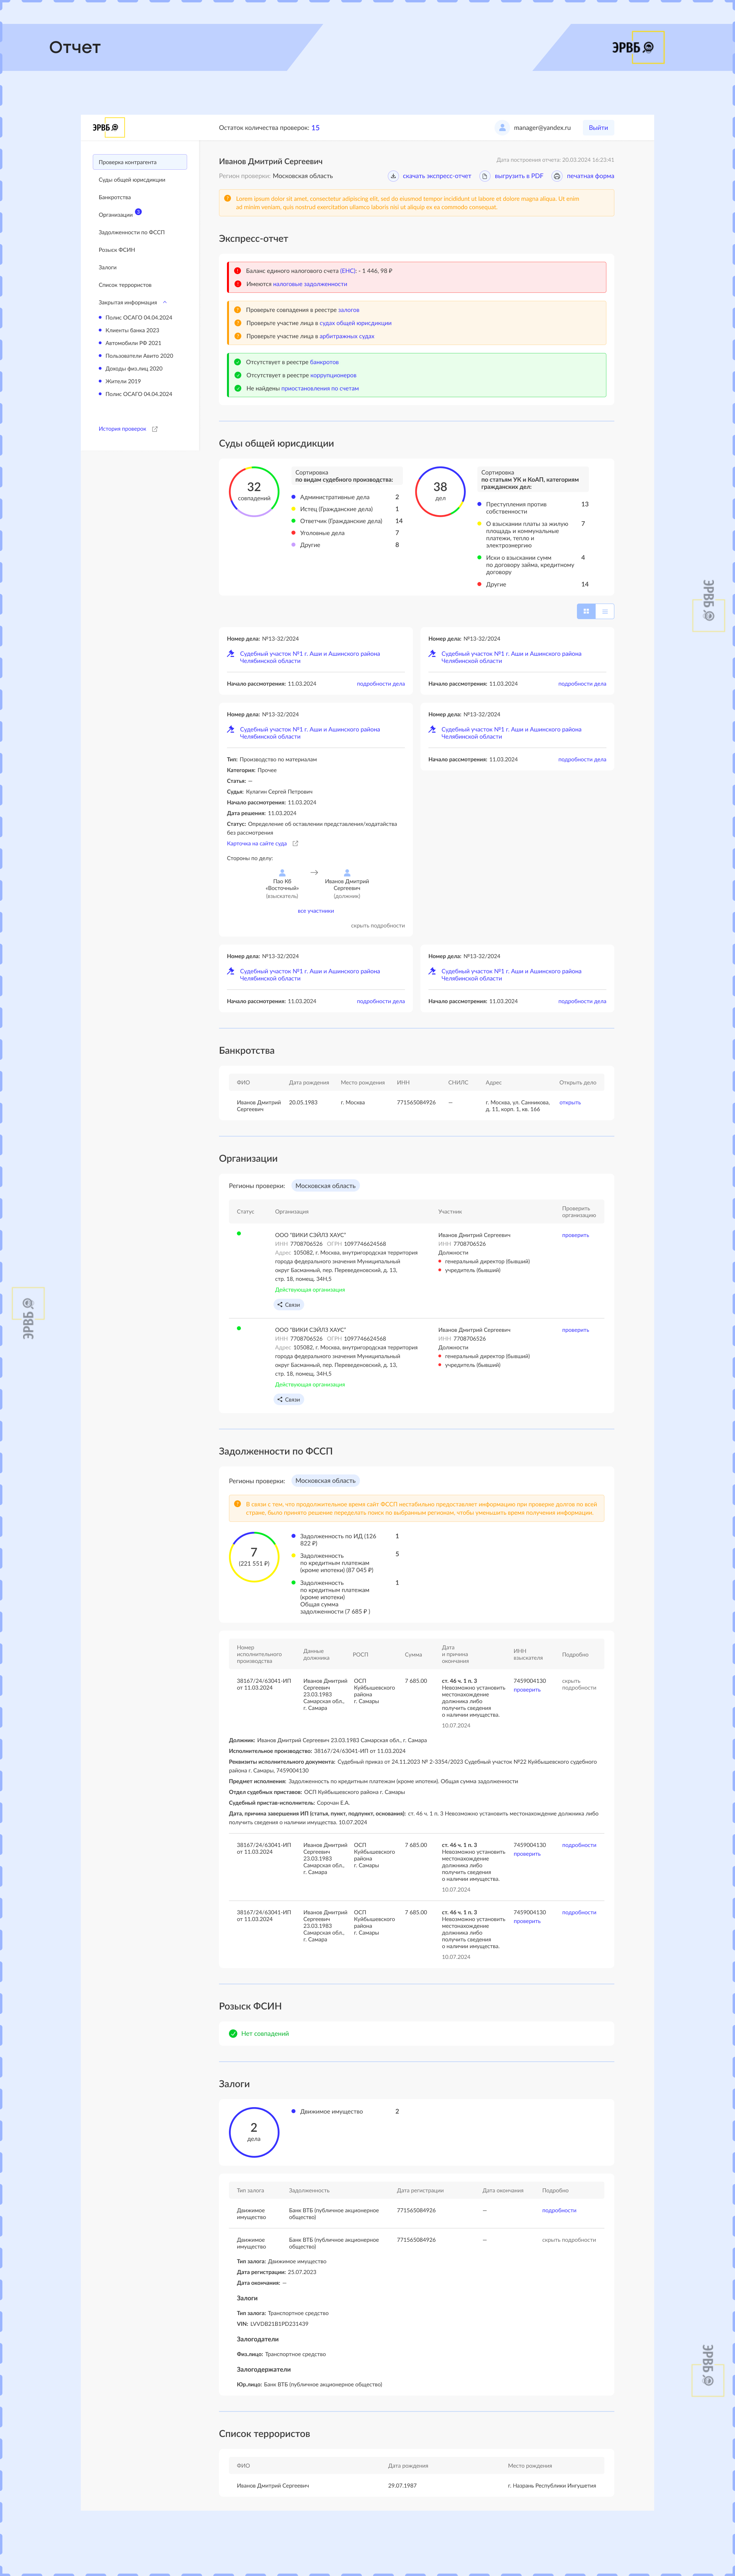The height and width of the screenshot is (2576, 735).
Task: Switch court cases to list view
Action: point(604,611)
